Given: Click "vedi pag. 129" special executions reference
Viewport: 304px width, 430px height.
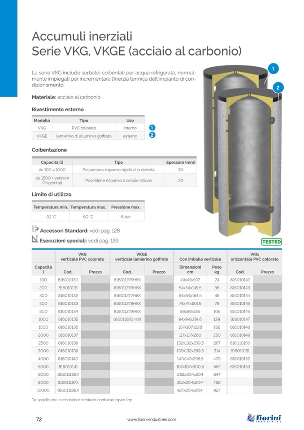Looking at the screenshot, I should 103,240.
